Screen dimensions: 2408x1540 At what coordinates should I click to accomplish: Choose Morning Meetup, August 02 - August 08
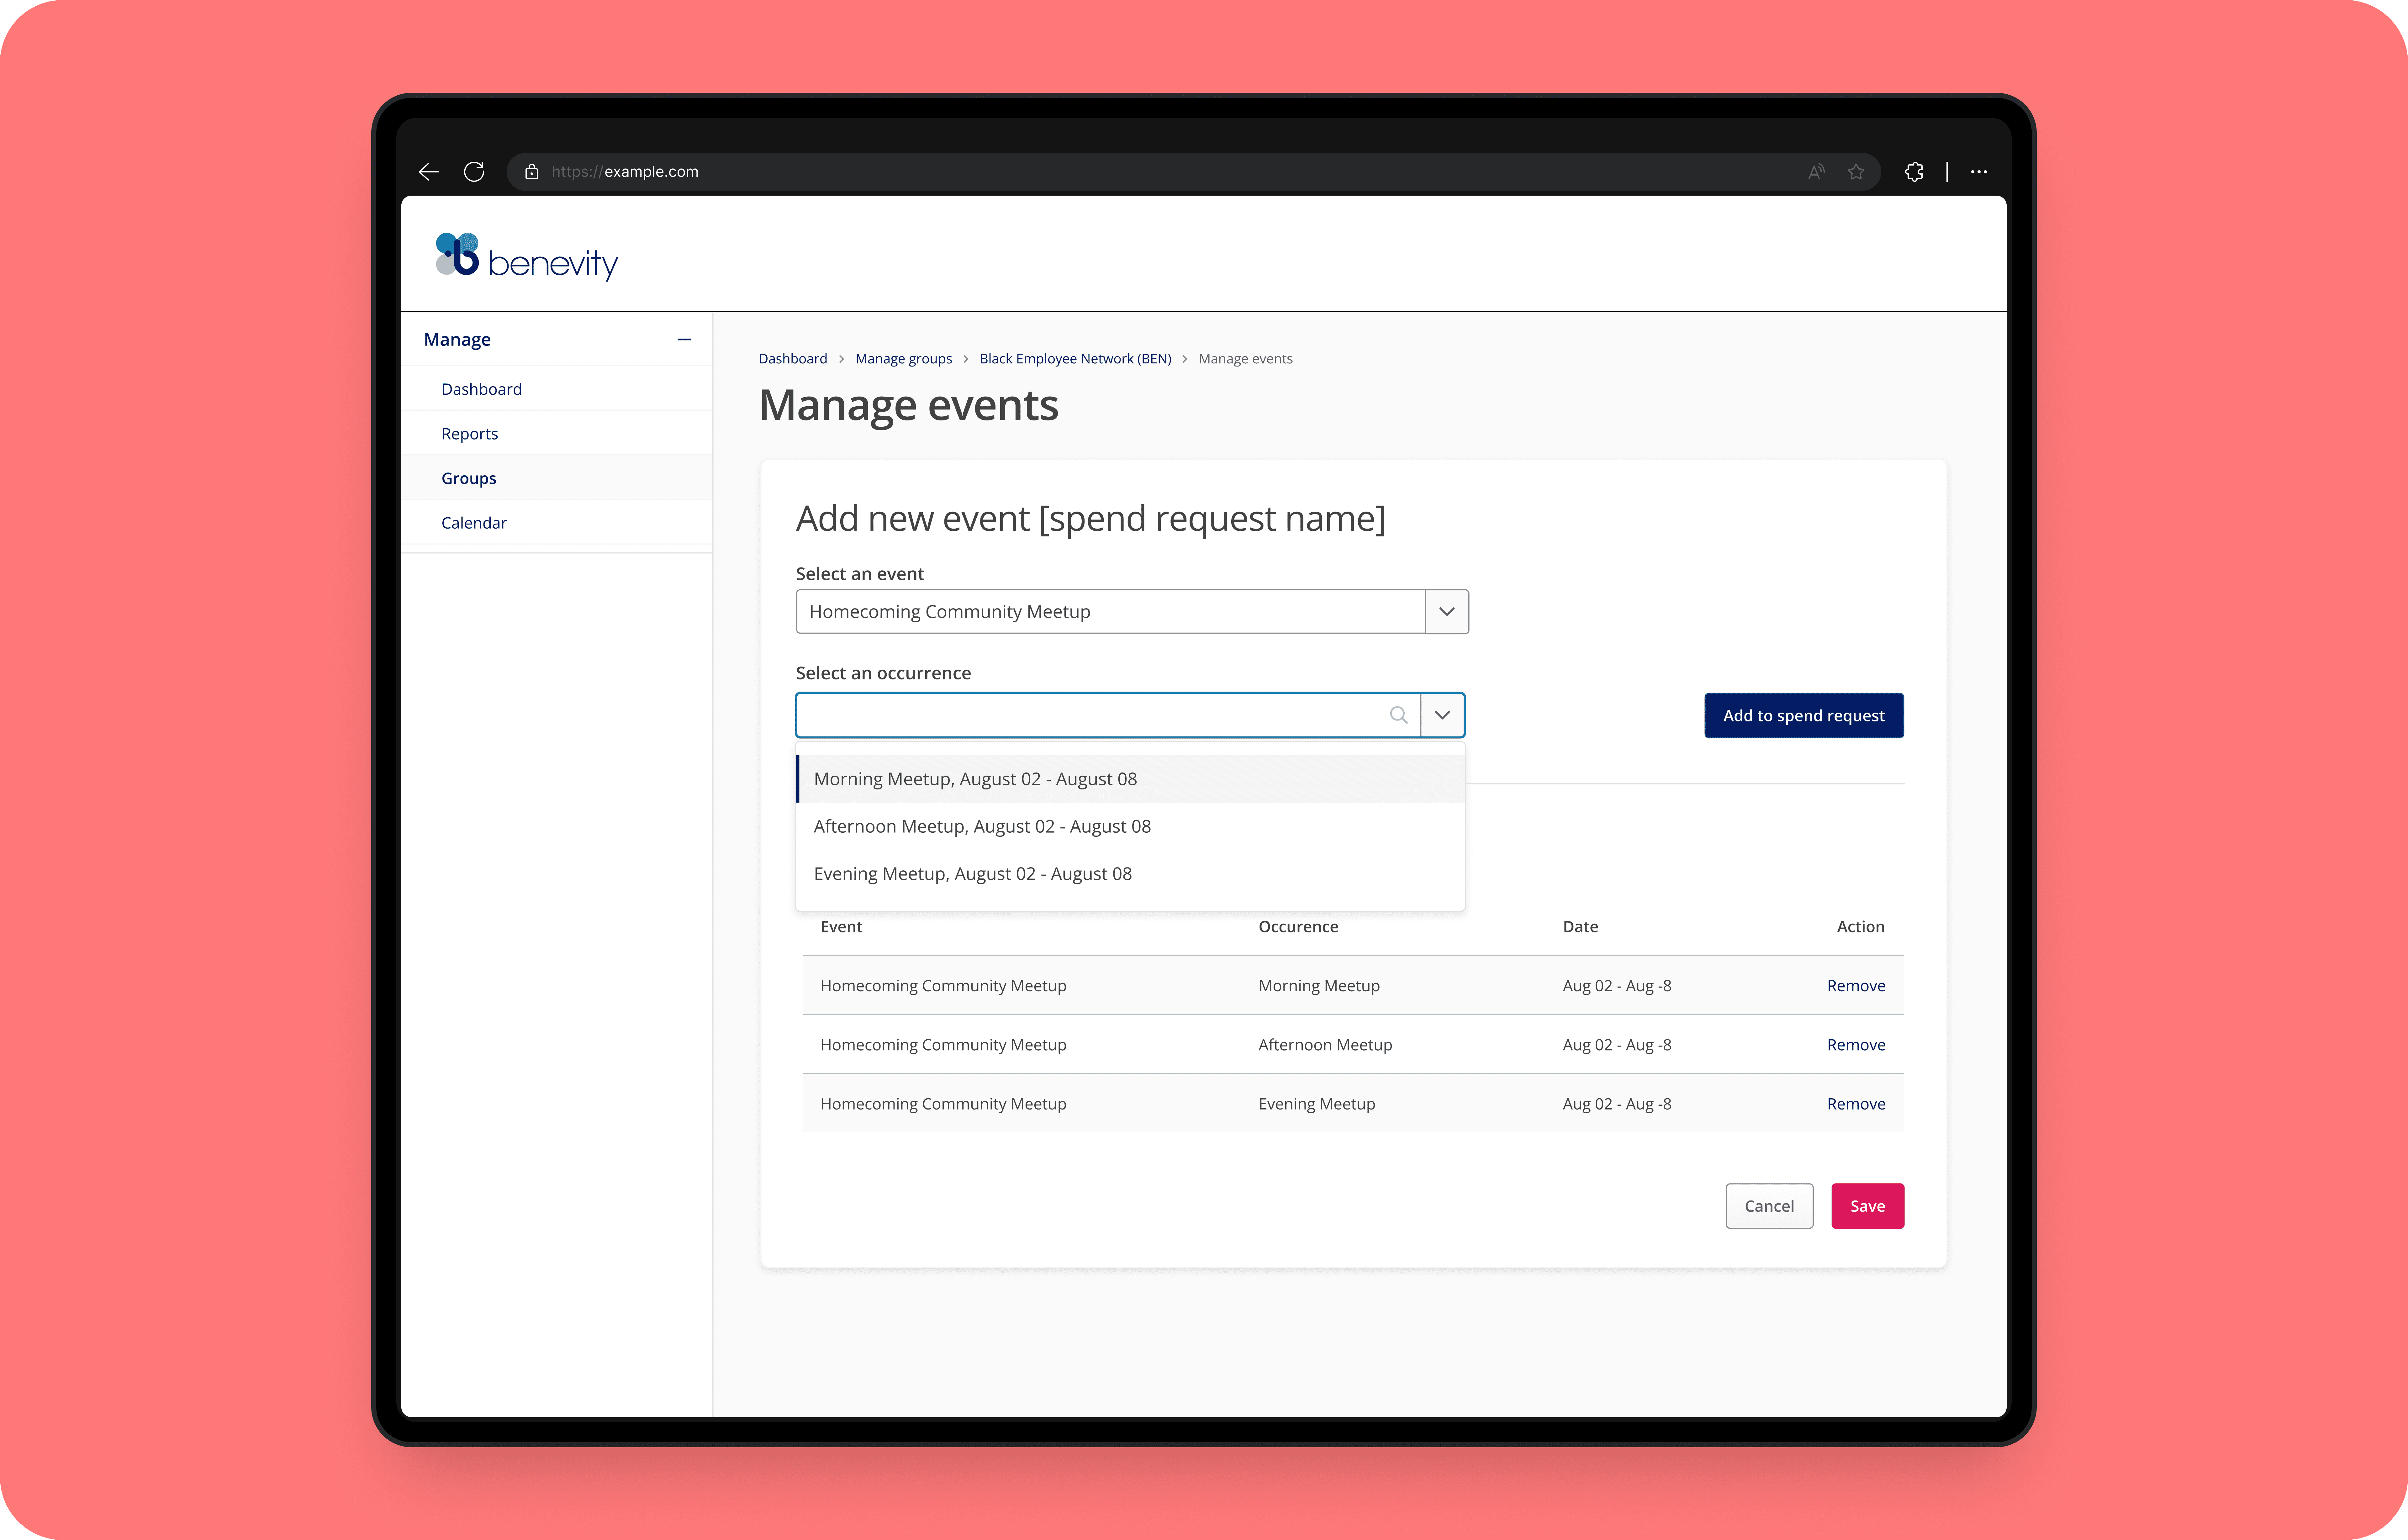(1130, 779)
